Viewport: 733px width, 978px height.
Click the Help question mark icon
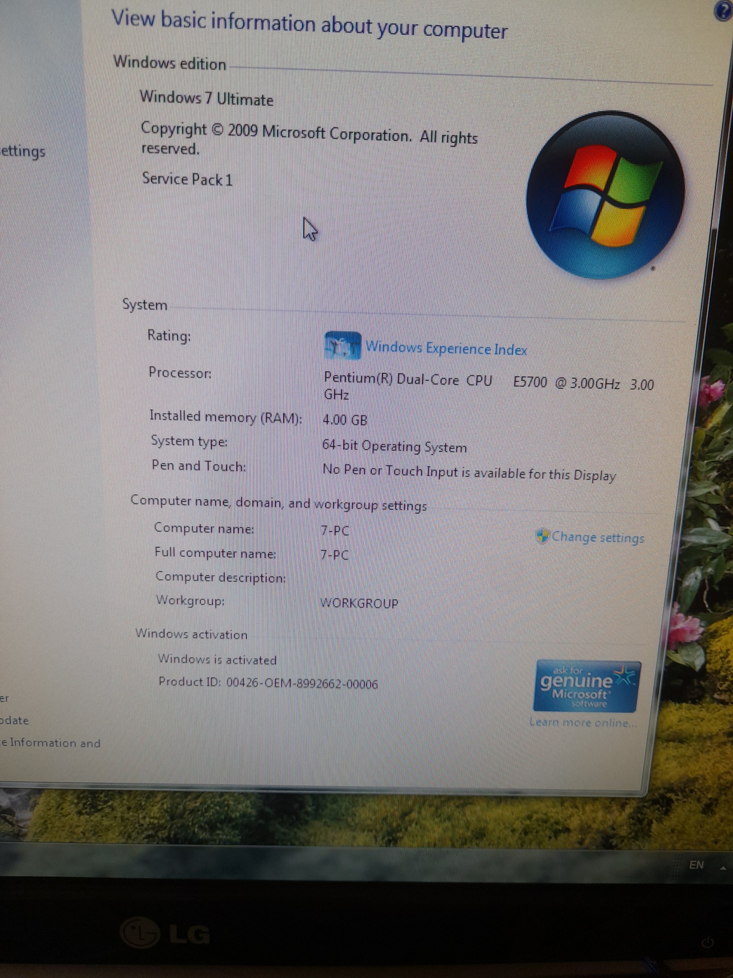point(724,11)
